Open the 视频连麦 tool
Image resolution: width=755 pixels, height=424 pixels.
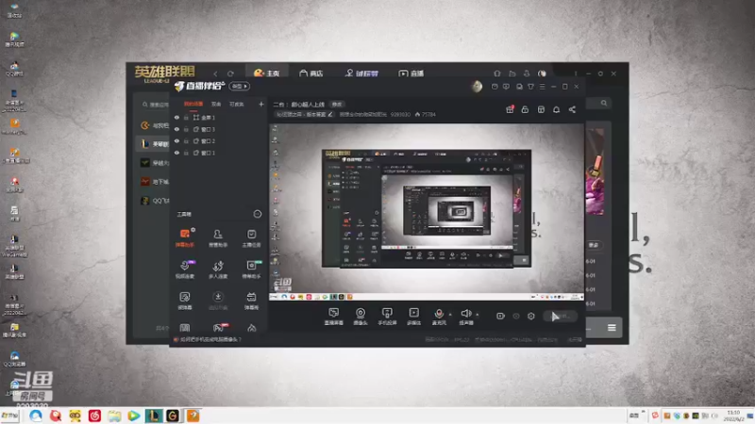[x=184, y=269]
